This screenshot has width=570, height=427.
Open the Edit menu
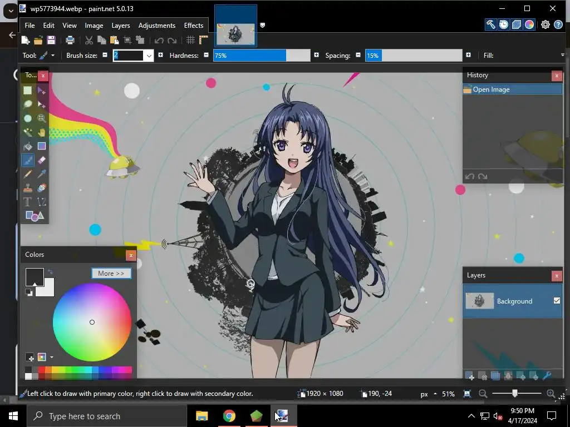[49, 26]
